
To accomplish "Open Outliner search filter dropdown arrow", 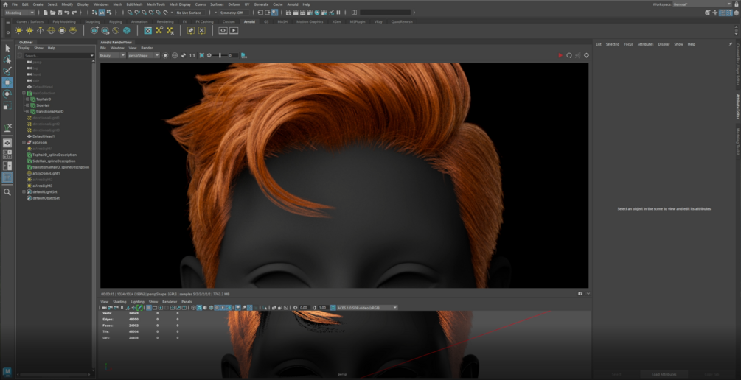I will tap(91, 56).
